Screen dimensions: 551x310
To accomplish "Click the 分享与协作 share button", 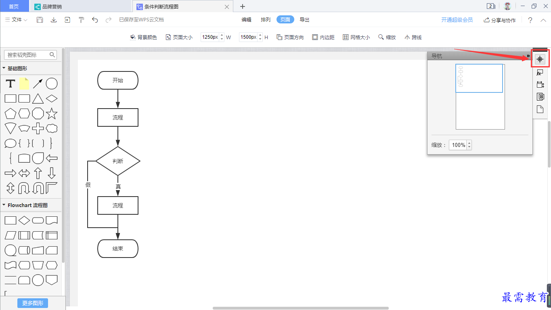I will point(500,20).
